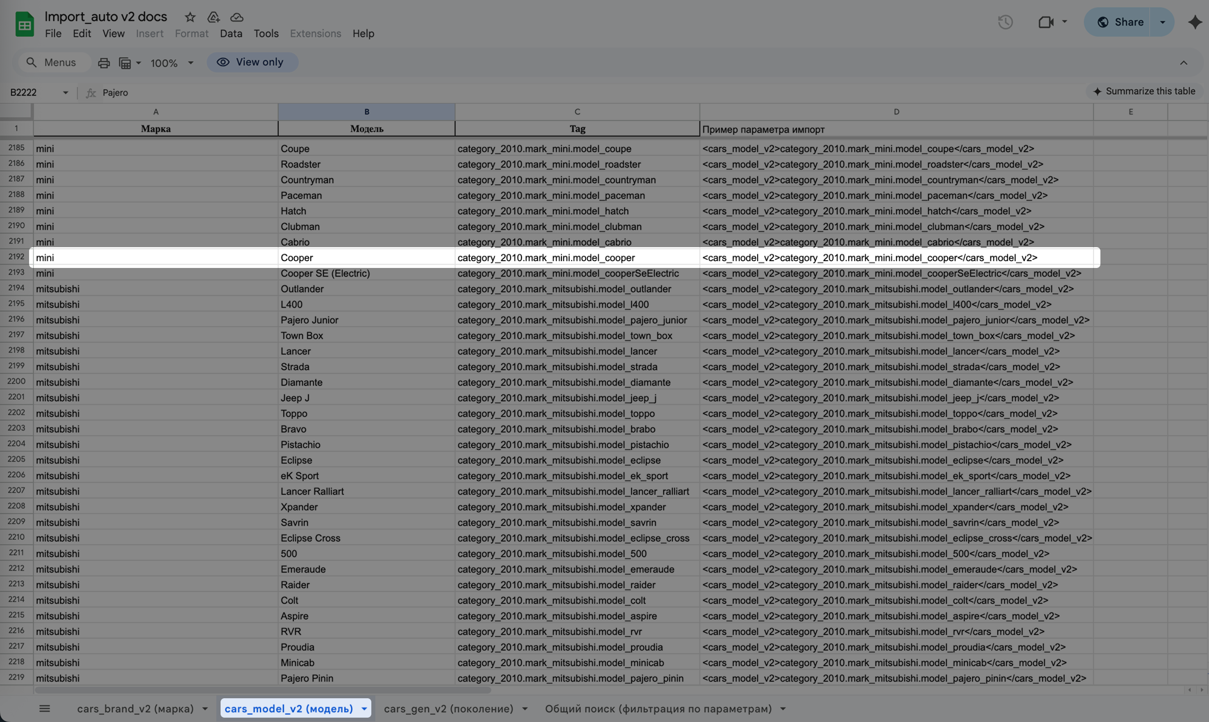The image size is (1209, 722).
Task: Open the Data menu
Action: (231, 33)
